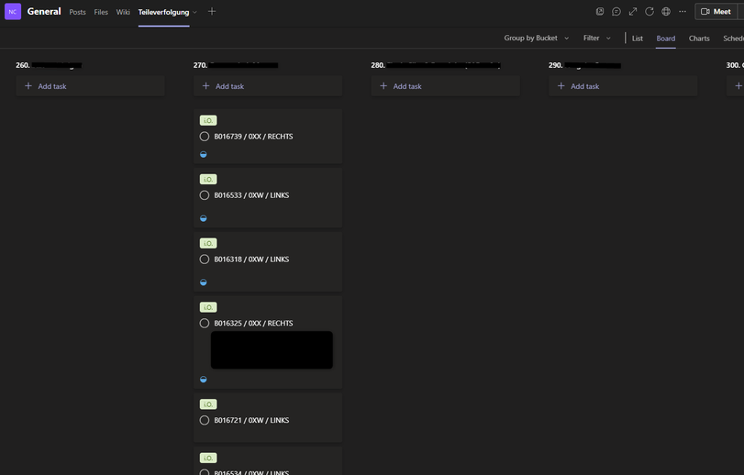Screen dimensions: 744x475
Task: Open the redacted attachment on B016325 card
Action: (272, 350)
